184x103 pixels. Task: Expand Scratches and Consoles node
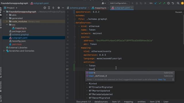point(4,51)
